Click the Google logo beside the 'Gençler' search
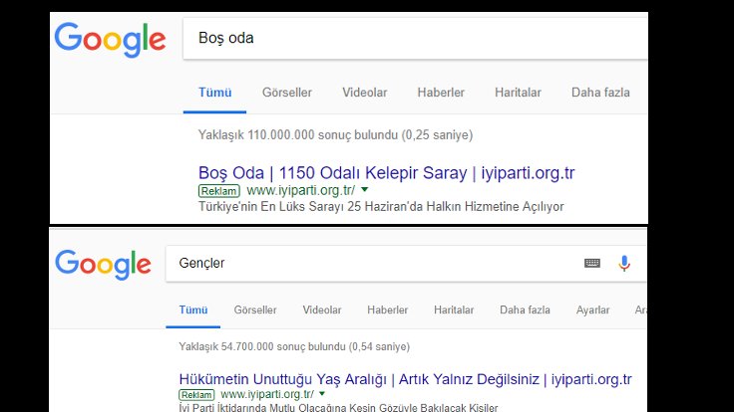Image resolution: width=734 pixels, height=412 pixels. tap(103, 265)
